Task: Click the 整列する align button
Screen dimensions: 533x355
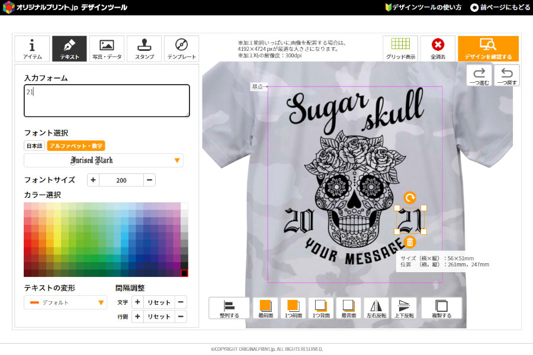Action: click(229, 308)
